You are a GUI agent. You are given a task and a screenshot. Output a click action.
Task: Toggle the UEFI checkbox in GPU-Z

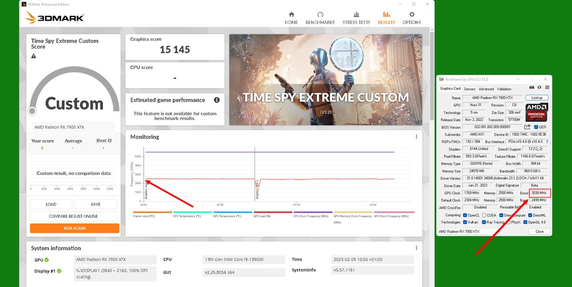[x=536, y=127]
